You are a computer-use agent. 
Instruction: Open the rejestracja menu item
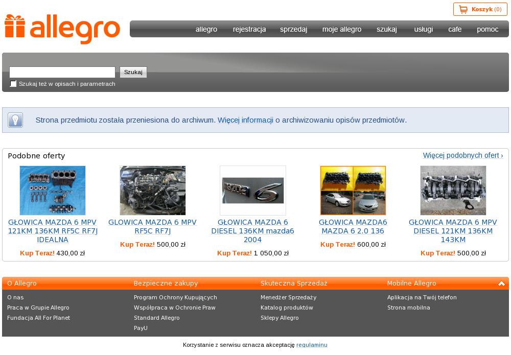coord(249,29)
